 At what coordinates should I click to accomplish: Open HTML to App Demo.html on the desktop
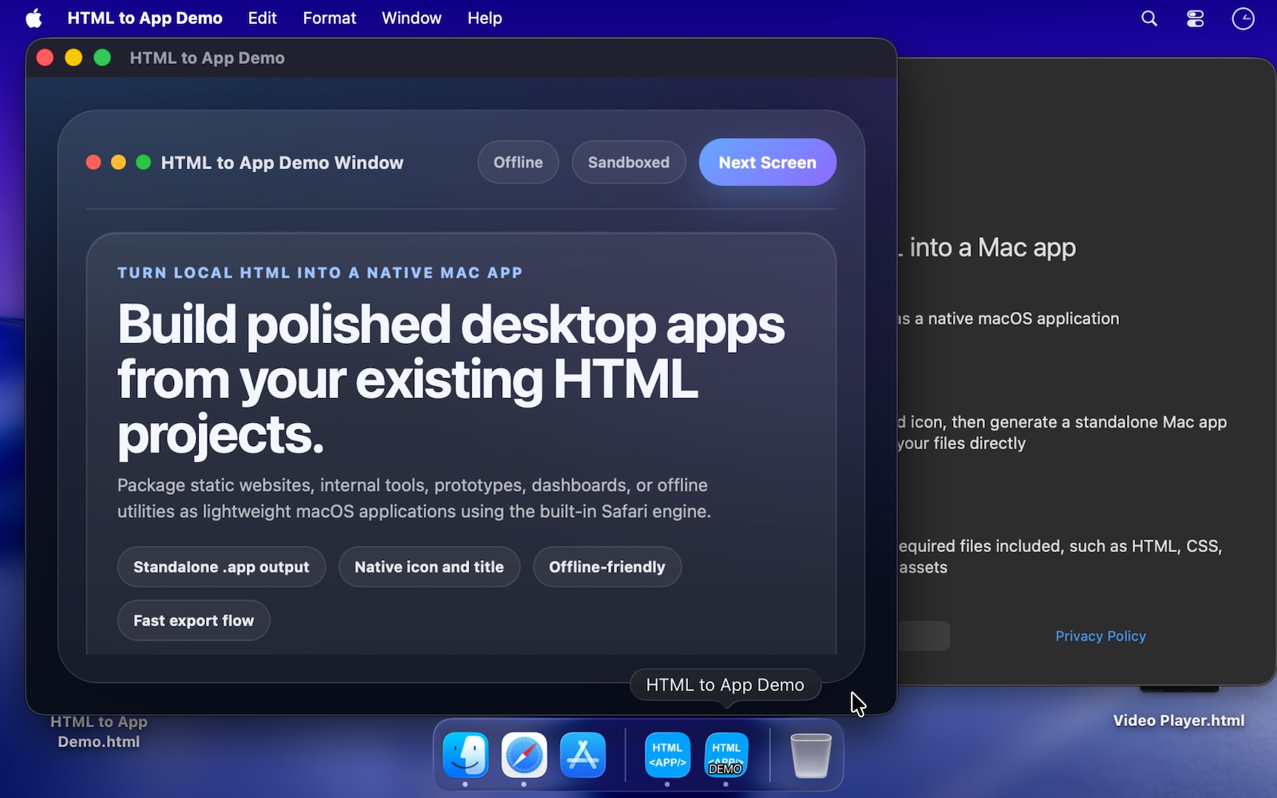pyautogui.click(x=98, y=731)
